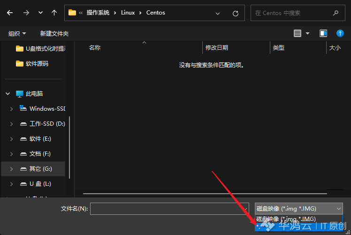Choose the *.* all files option

298,227
